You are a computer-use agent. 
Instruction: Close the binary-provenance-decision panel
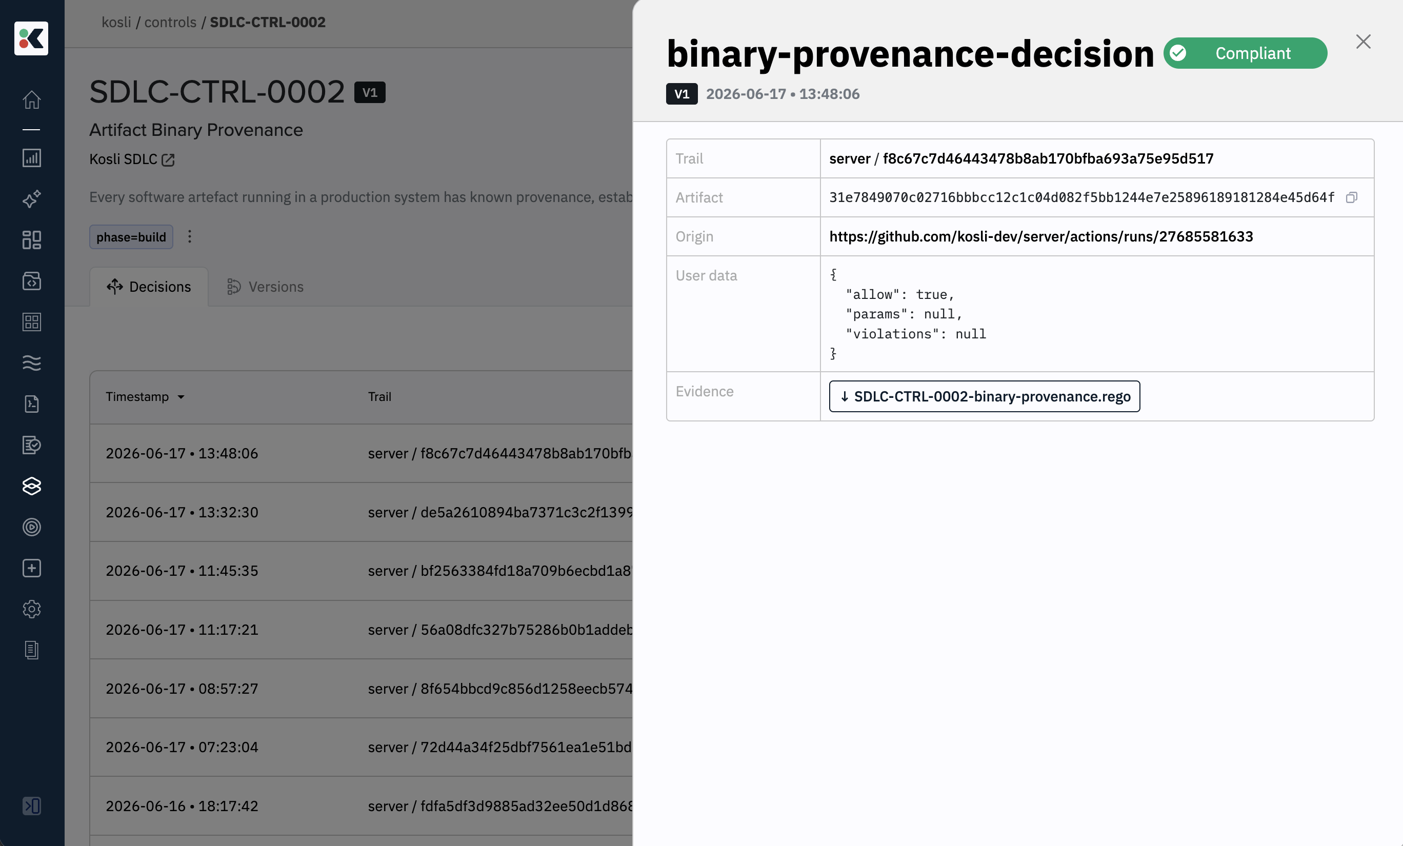tap(1363, 42)
